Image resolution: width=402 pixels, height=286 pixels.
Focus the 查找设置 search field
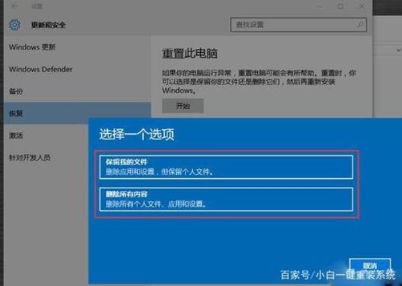(x=298, y=25)
